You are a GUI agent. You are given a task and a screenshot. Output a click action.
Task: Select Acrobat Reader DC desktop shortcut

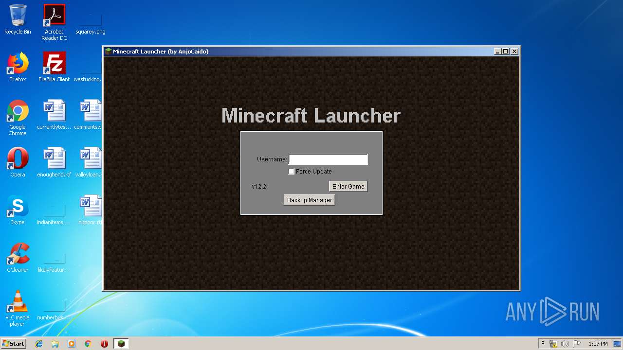[54, 22]
